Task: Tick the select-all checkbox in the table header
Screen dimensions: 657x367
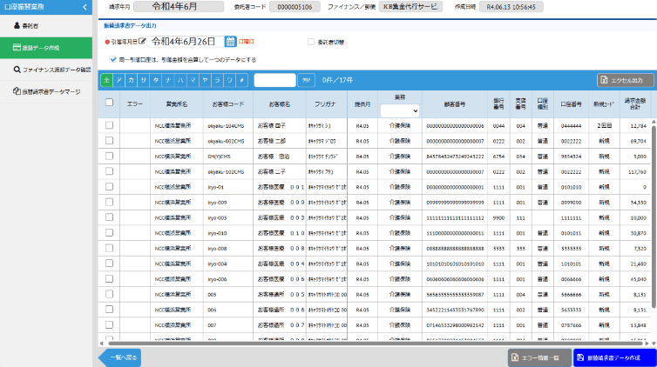Action: [x=110, y=102]
